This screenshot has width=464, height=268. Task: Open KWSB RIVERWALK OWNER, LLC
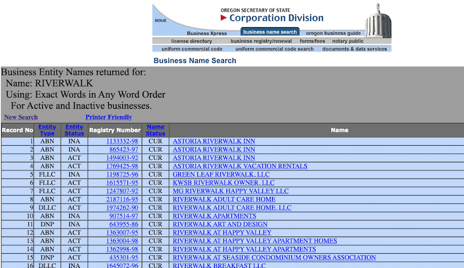coord(224,183)
